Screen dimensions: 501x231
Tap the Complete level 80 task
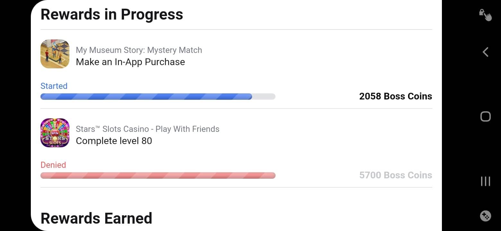click(114, 141)
